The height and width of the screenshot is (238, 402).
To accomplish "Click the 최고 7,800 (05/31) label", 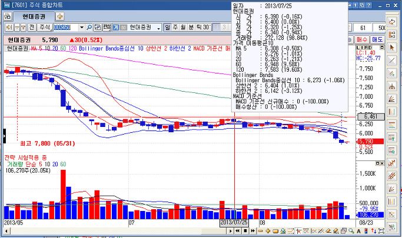I will tap(48, 143).
